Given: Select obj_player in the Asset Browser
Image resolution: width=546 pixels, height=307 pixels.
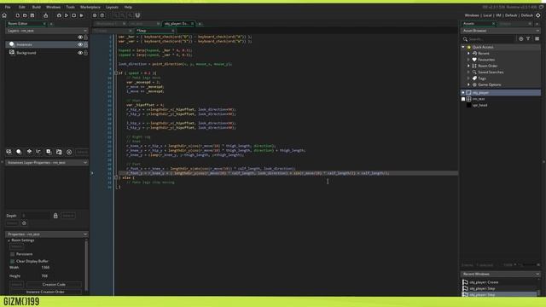Looking at the screenshot, I should click(501, 93).
